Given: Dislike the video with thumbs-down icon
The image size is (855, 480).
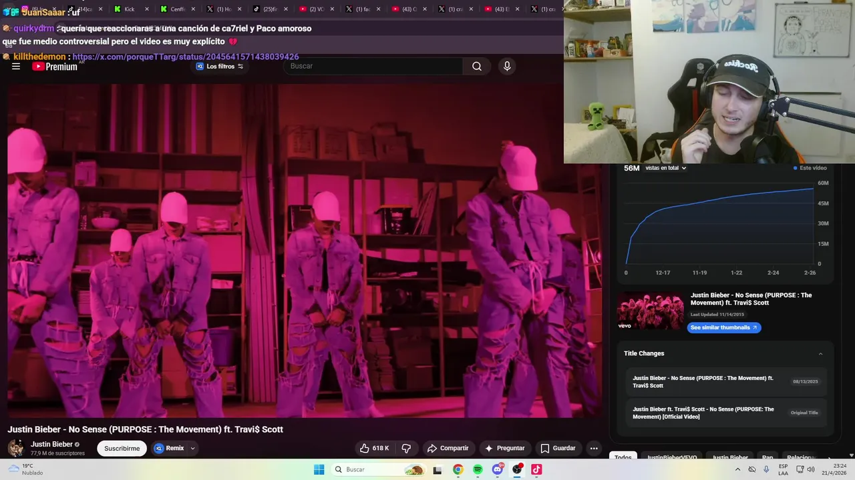Looking at the screenshot, I should (x=406, y=448).
